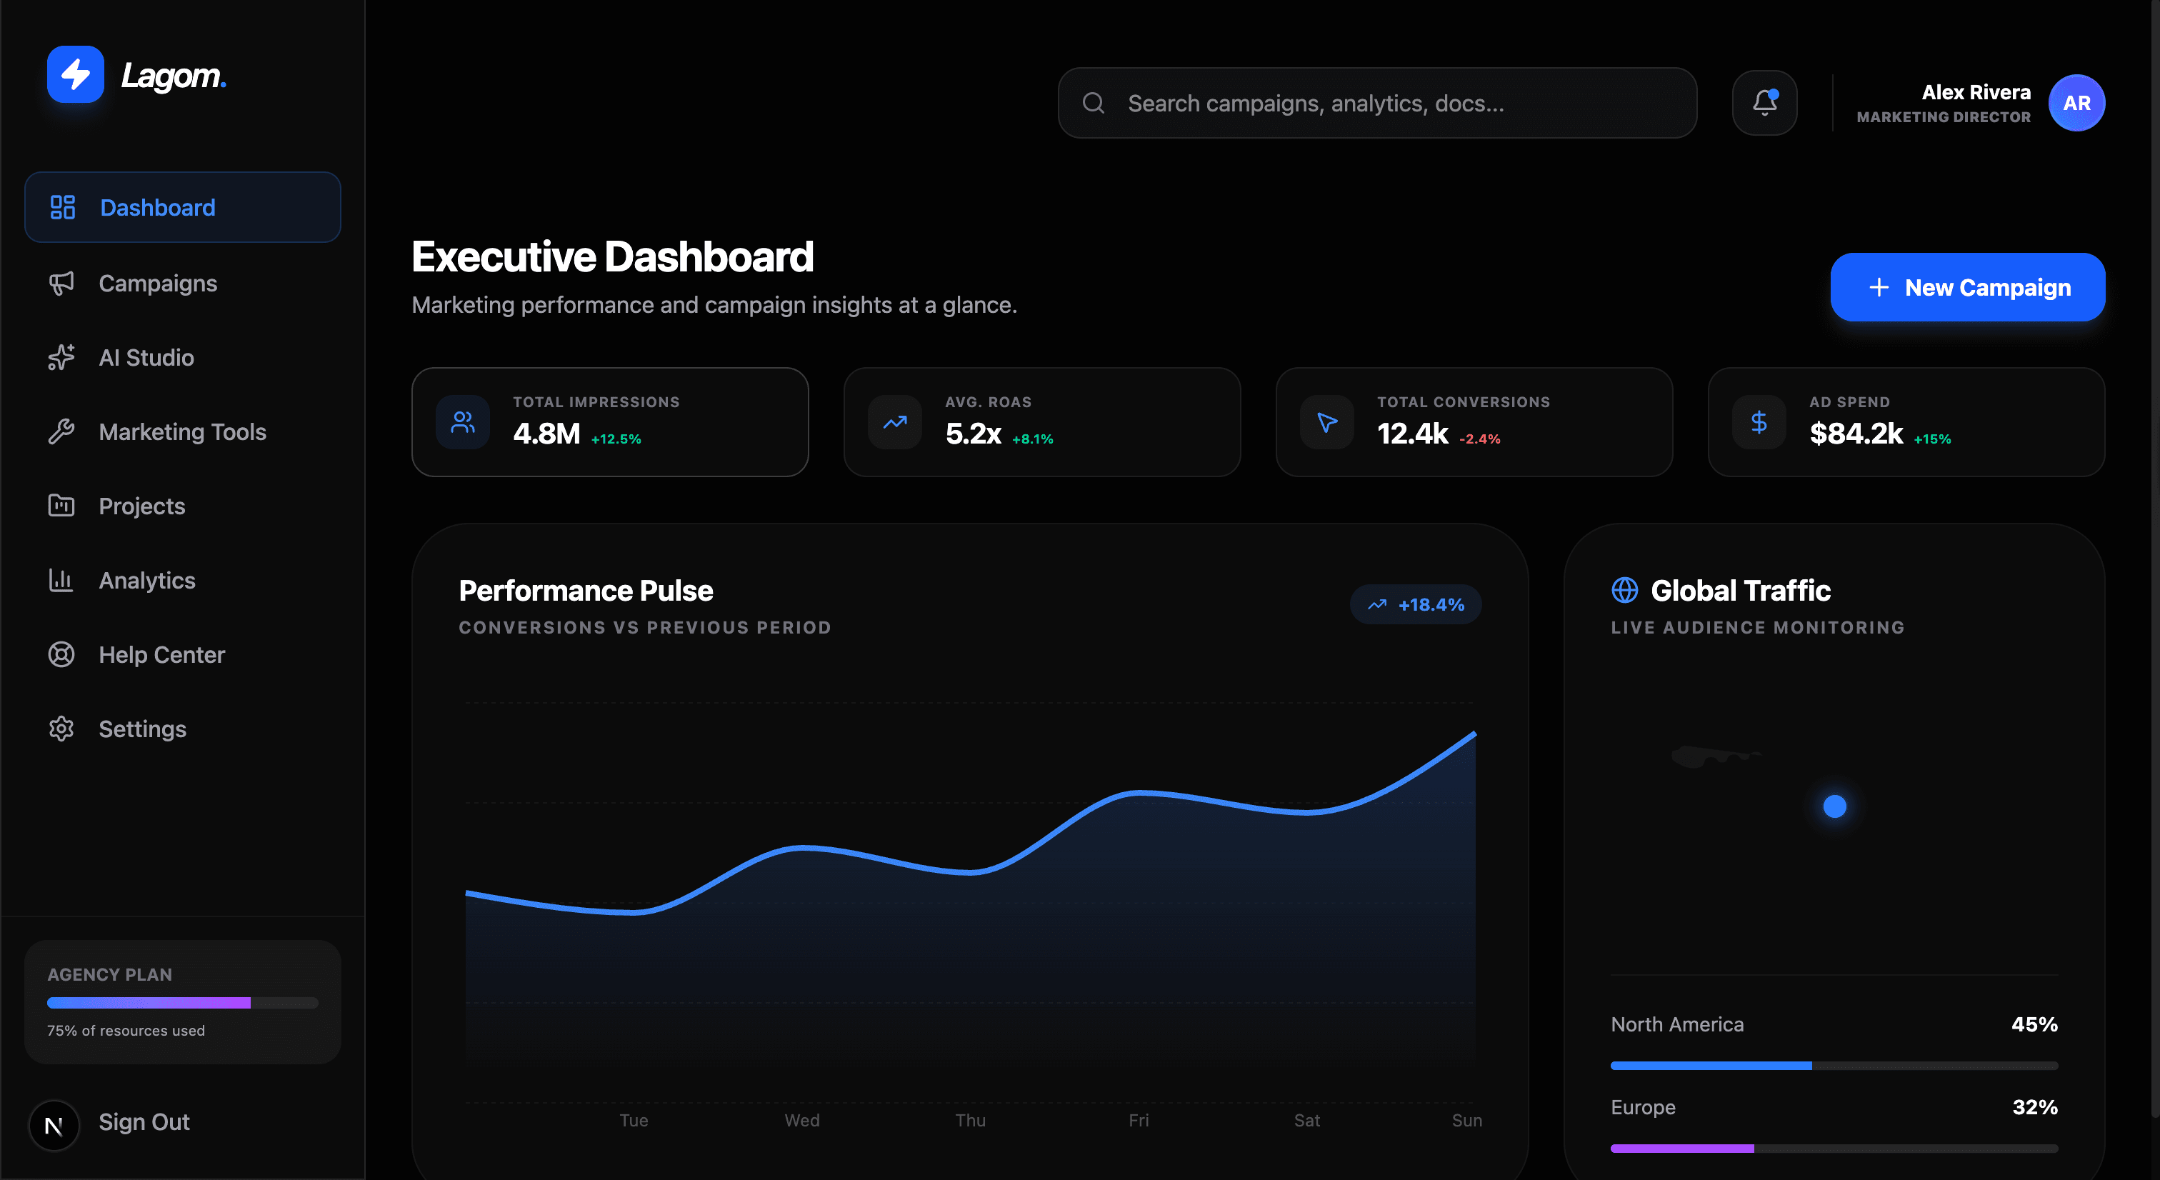2160x1180 pixels.
Task: Click the Avg. ROAS trending arrow icon
Action: (x=895, y=422)
